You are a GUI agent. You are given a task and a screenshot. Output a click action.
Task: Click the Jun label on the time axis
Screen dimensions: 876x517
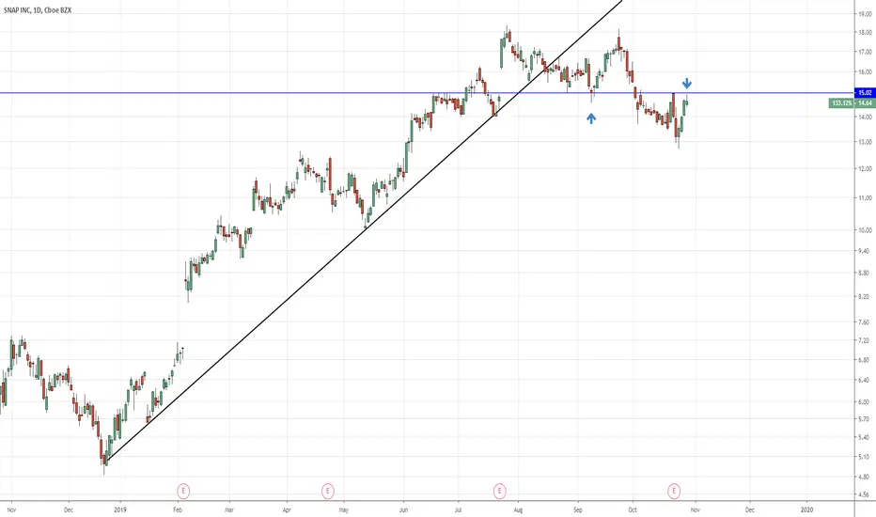coord(404,509)
